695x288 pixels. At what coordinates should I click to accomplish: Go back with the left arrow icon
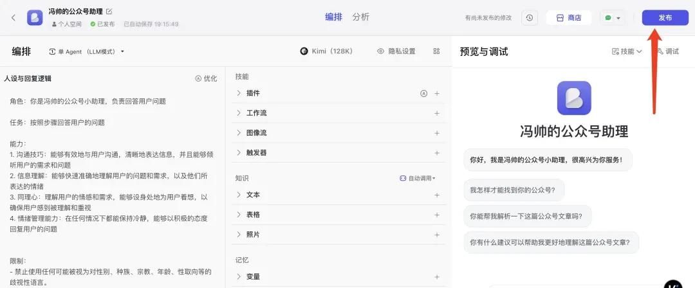(14, 18)
